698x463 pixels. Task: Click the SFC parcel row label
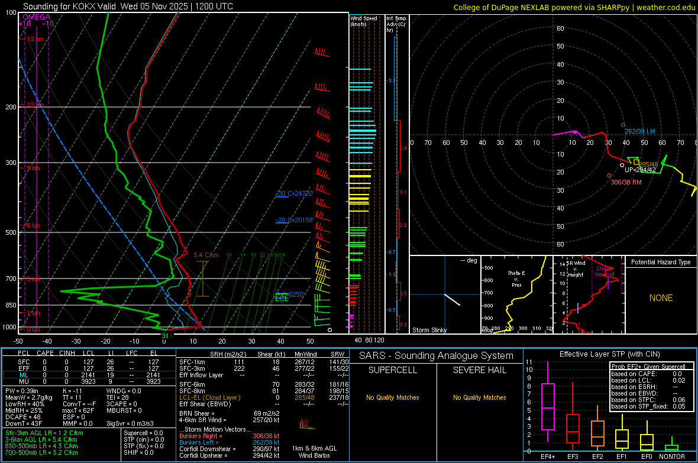(24, 362)
